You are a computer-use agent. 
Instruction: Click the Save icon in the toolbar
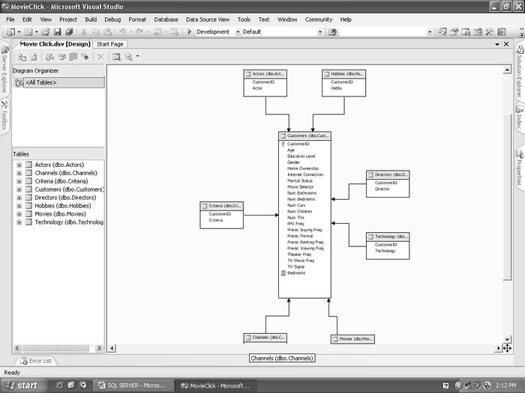tap(57, 32)
